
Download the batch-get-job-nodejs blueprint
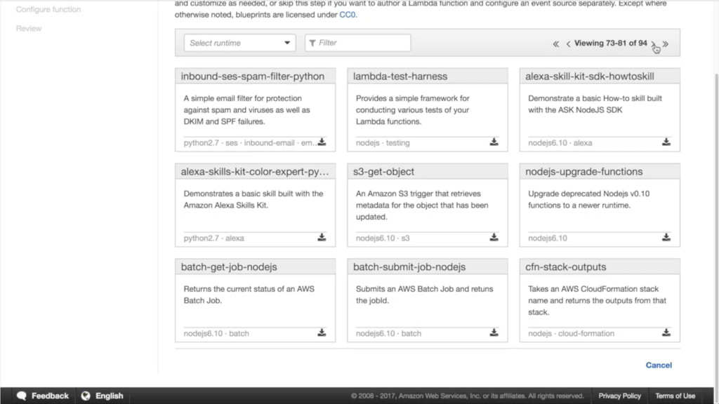(x=322, y=332)
